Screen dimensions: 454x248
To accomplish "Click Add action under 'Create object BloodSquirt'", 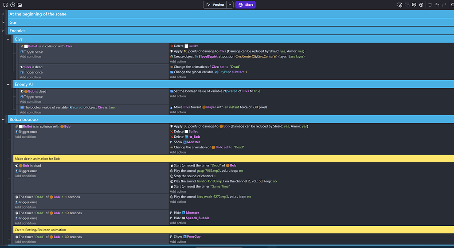I will (x=178, y=62).
